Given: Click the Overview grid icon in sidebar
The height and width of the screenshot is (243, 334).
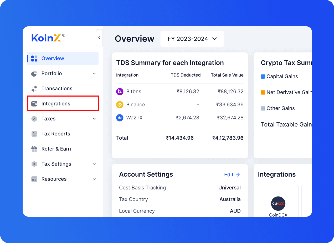Looking at the screenshot, I should [34, 59].
